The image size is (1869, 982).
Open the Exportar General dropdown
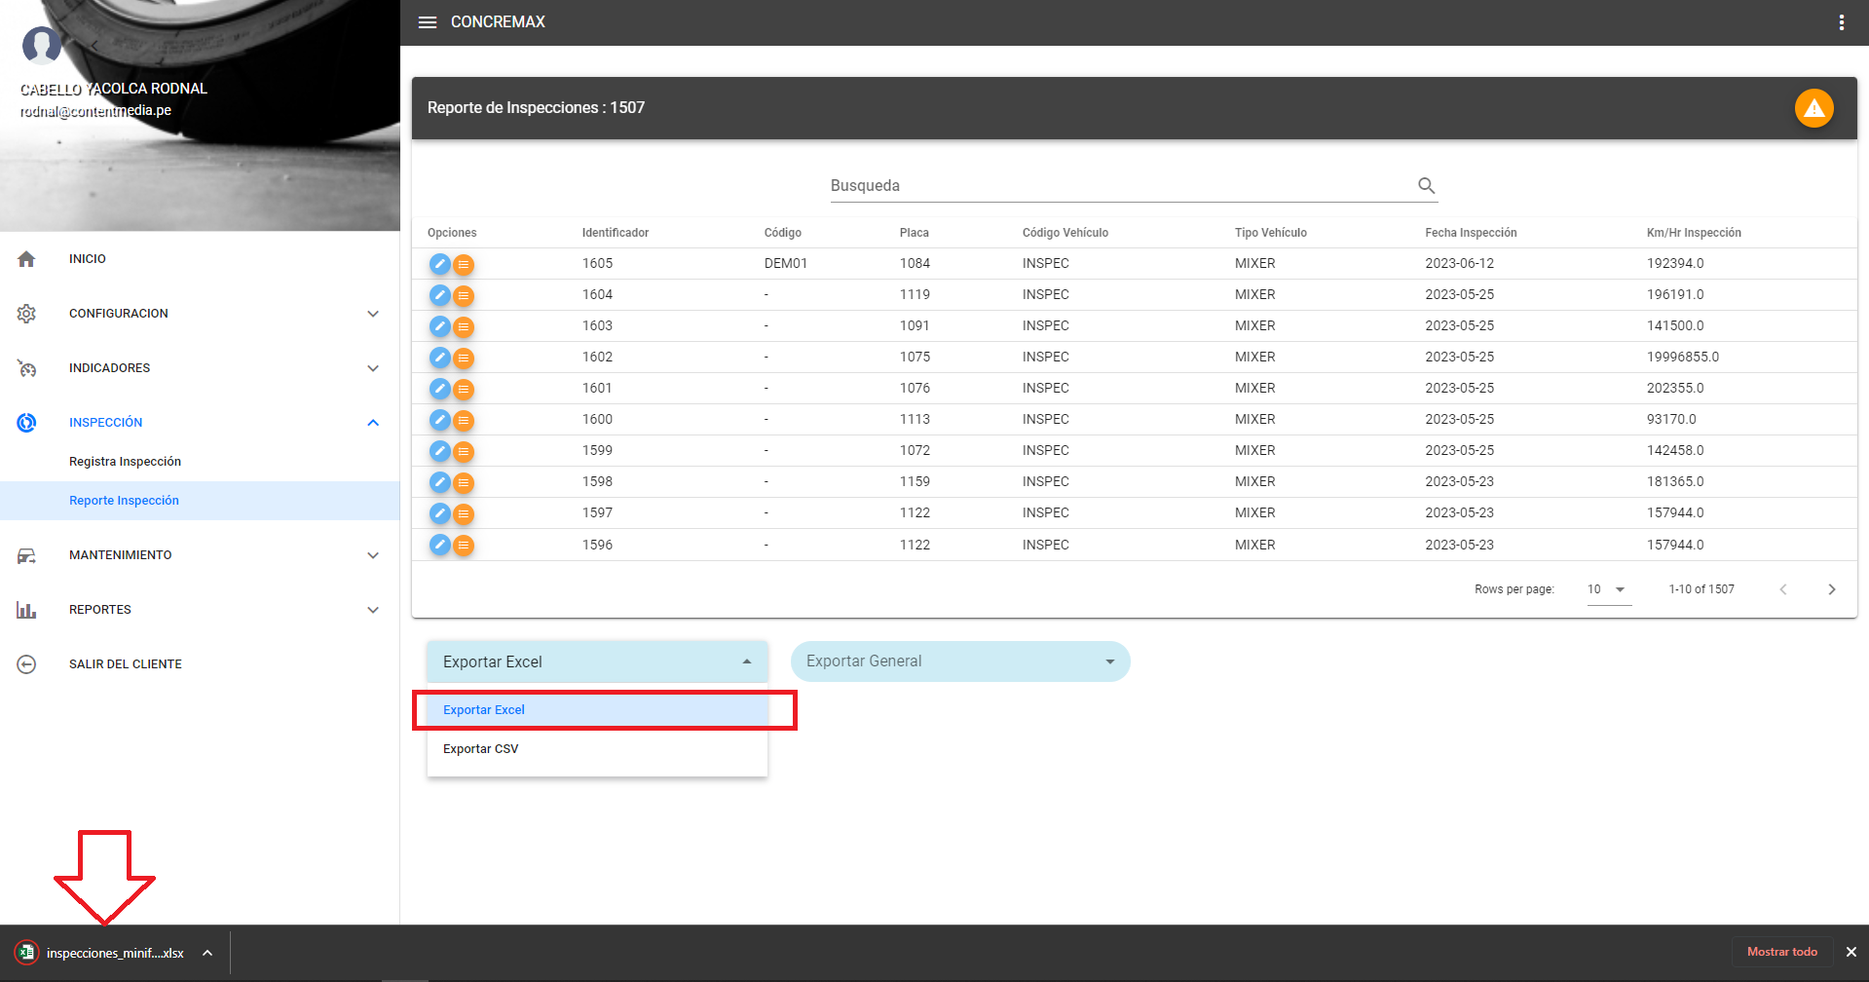coord(959,661)
